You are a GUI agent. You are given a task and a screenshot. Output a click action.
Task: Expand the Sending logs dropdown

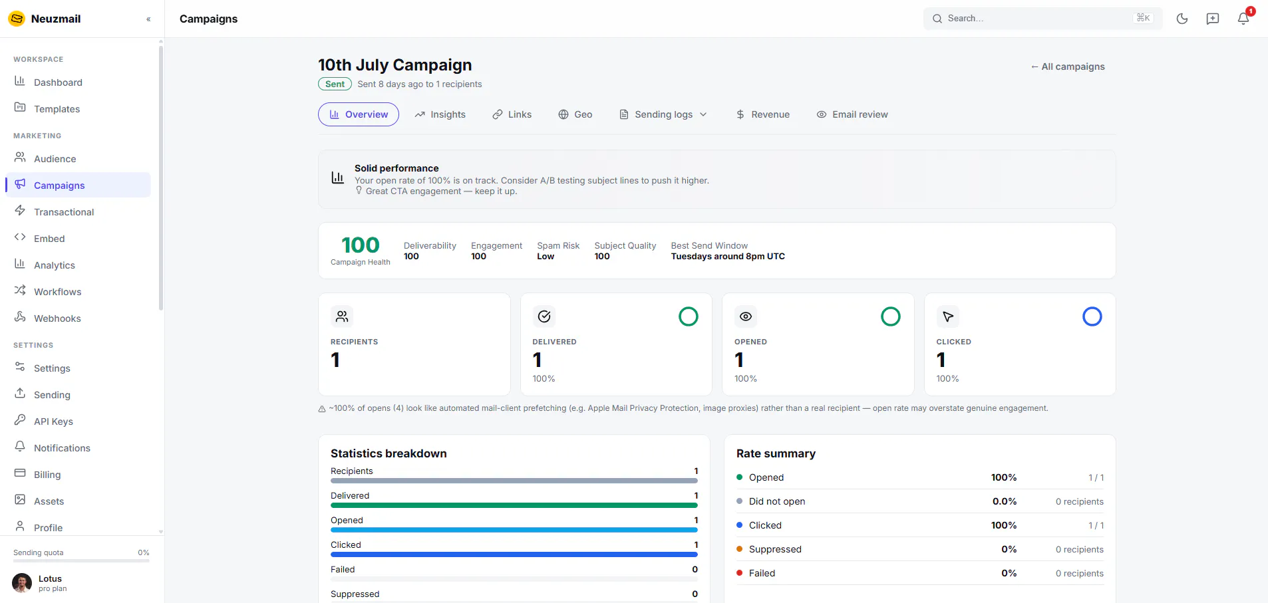click(663, 114)
